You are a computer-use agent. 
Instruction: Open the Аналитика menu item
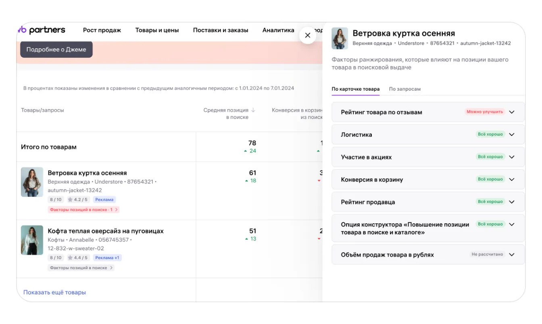coord(278,30)
